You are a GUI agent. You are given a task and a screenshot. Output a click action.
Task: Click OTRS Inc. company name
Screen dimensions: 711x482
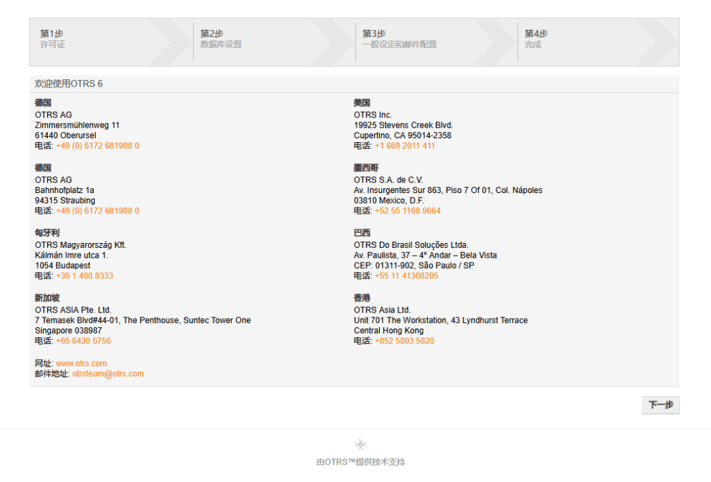coord(373,115)
